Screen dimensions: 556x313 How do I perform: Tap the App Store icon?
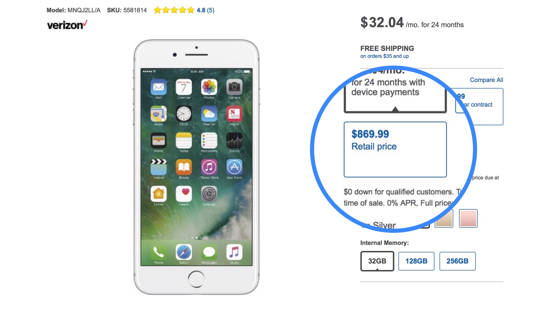[x=234, y=167]
